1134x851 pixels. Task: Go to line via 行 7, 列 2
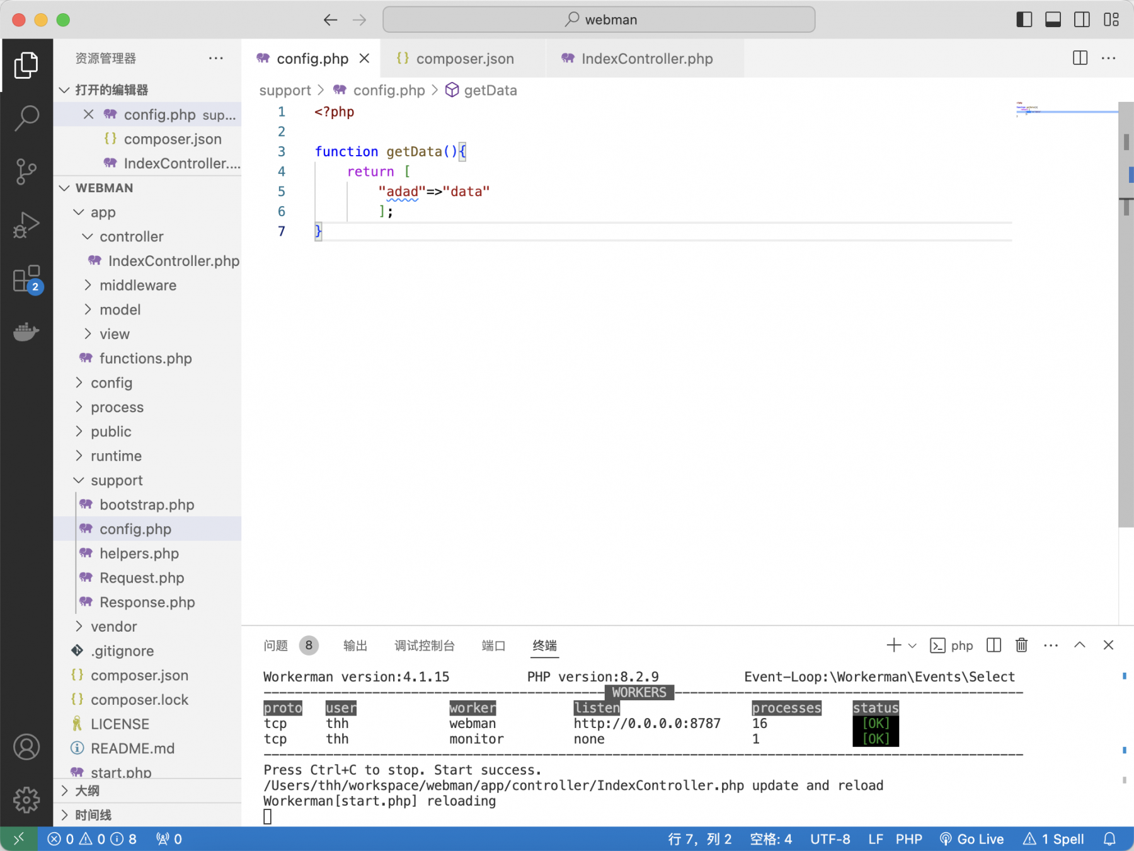coord(699,838)
